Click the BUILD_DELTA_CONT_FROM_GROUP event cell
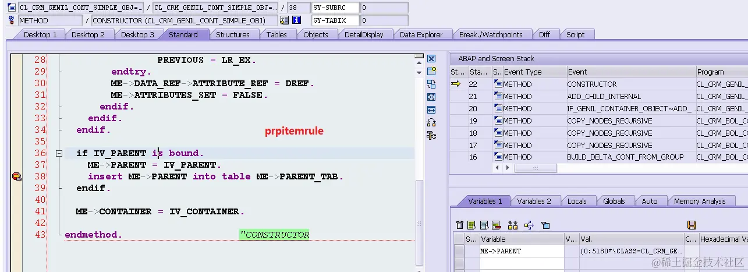 coord(631,157)
